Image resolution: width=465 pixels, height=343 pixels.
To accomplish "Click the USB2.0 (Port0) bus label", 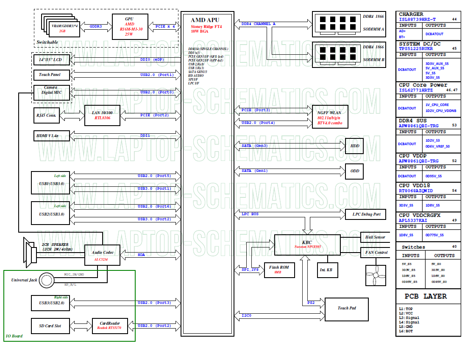I will pyautogui.click(x=157, y=93).
